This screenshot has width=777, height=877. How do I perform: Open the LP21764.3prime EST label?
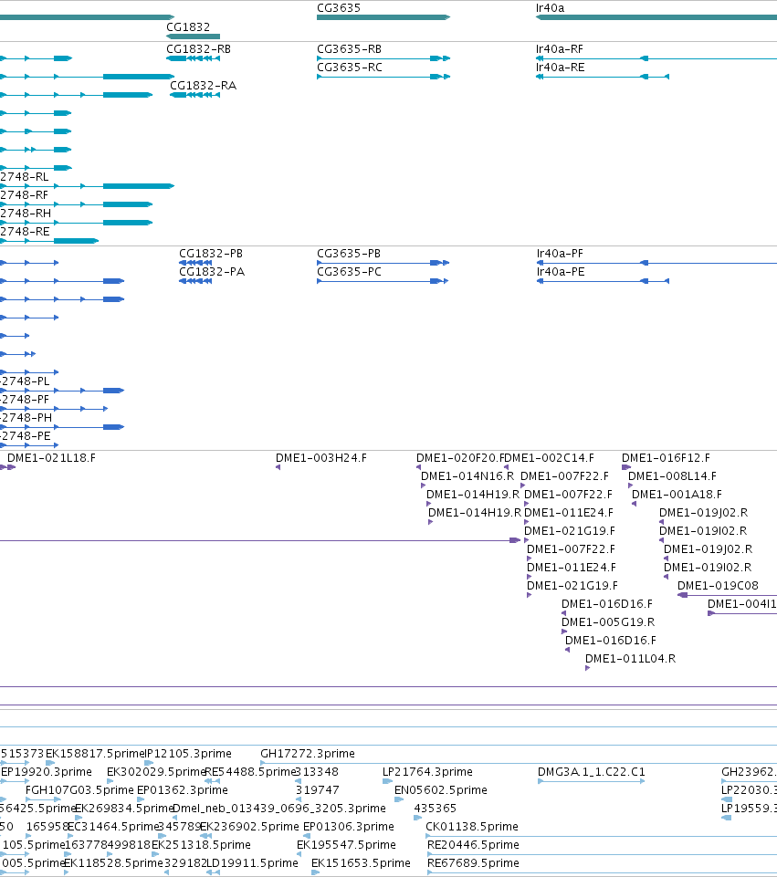[427, 772]
